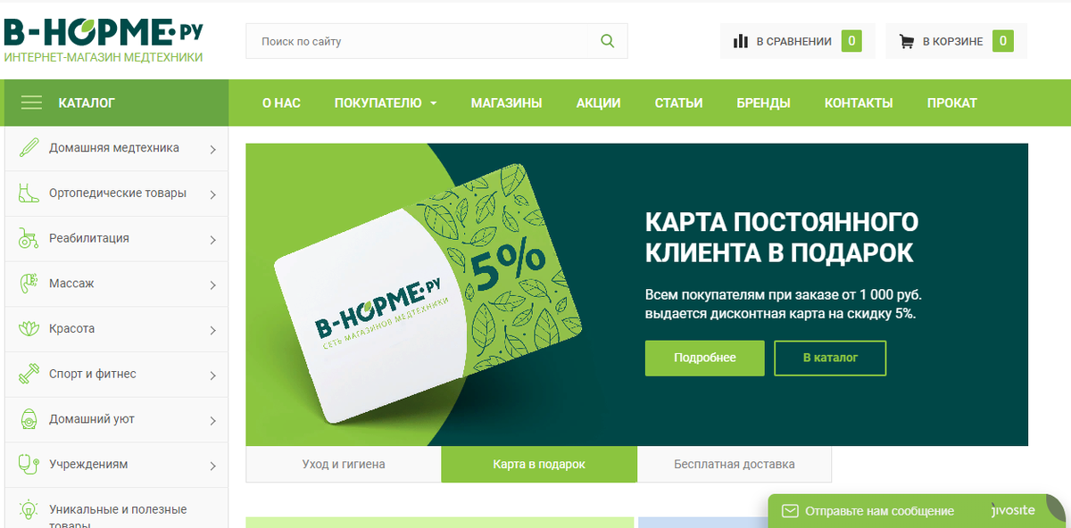Go to the Прокат menu item

[x=951, y=103]
